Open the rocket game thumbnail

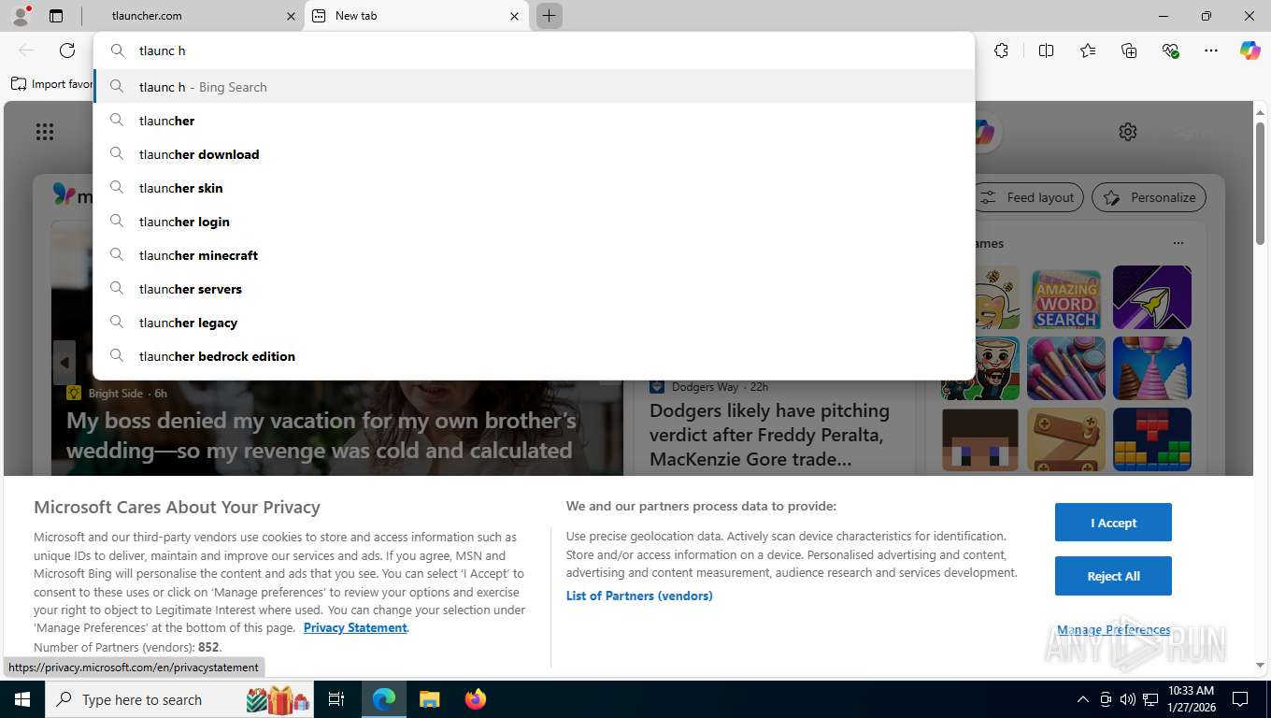point(1152,298)
